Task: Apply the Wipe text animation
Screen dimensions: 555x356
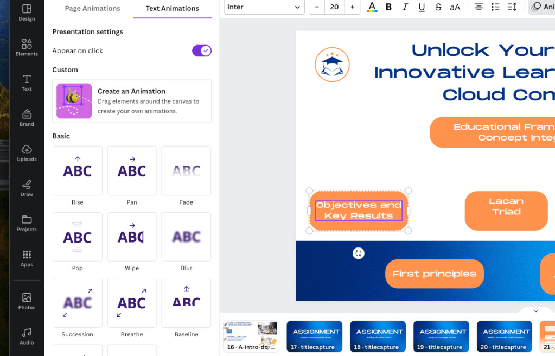Action: coord(132,237)
